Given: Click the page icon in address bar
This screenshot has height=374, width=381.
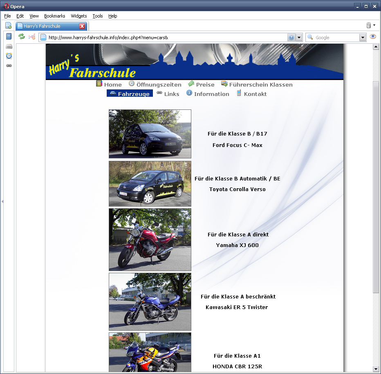Looking at the screenshot, I should [x=43, y=38].
